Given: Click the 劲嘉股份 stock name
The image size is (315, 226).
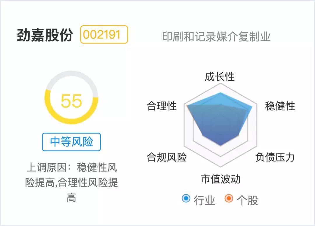Looking at the screenshot, I should click(x=45, y=35).
